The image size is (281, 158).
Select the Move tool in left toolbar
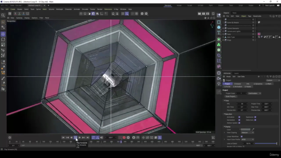click(3, 34)
